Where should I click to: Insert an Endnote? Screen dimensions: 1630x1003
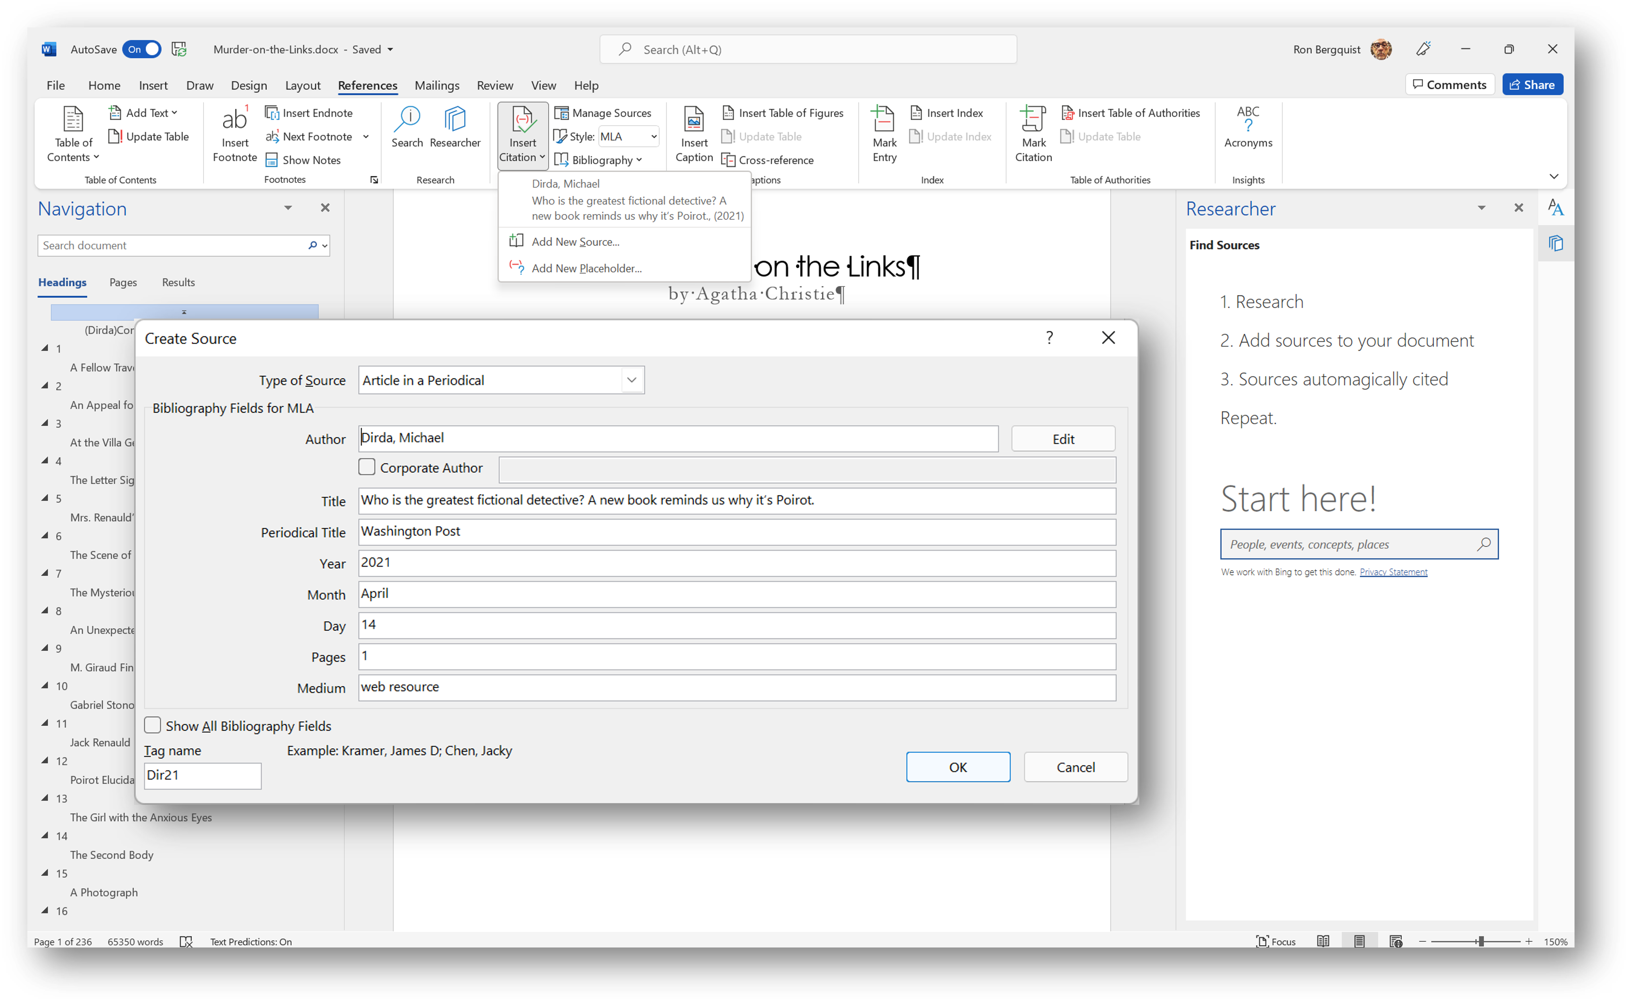point(309,112)
